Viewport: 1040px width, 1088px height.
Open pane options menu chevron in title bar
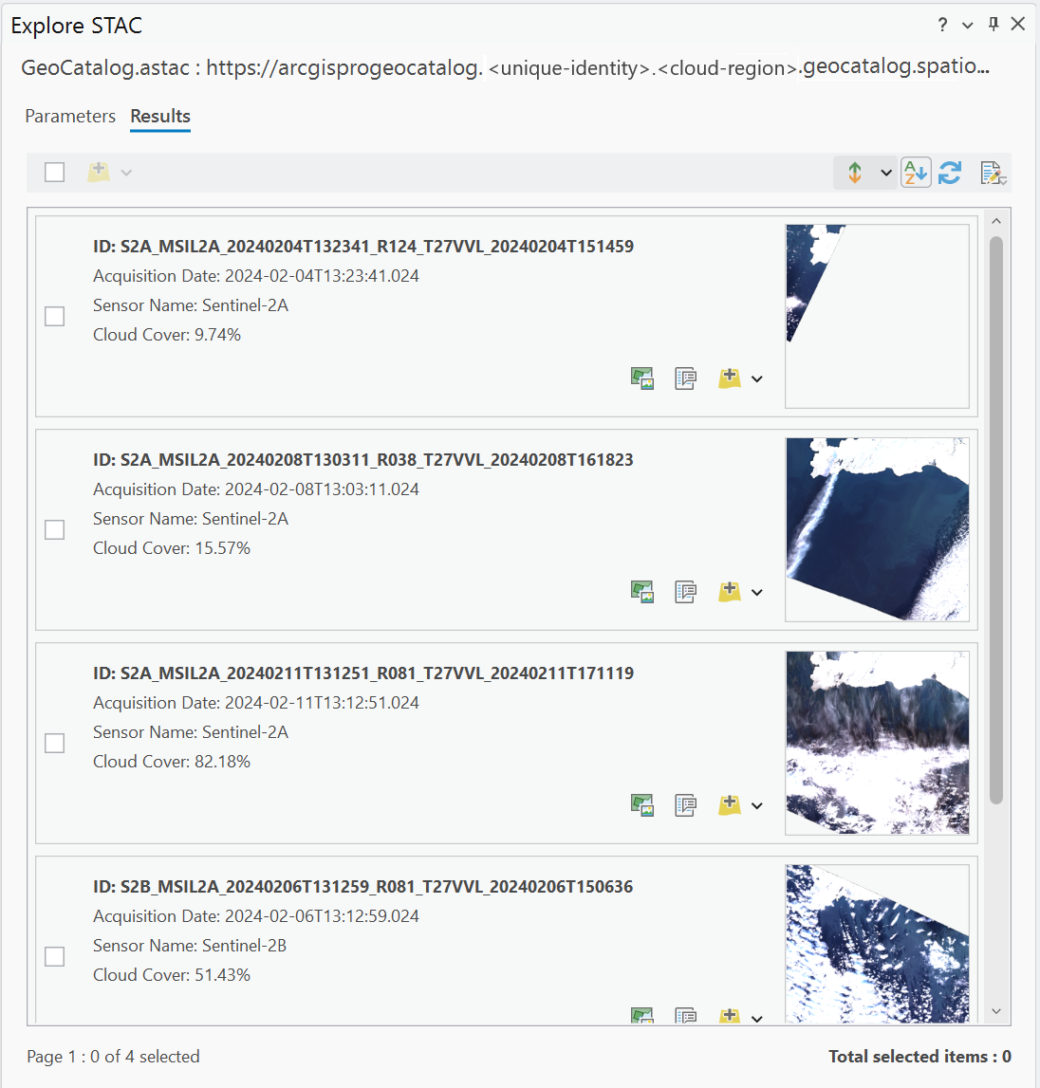click(x=967, y=26)
